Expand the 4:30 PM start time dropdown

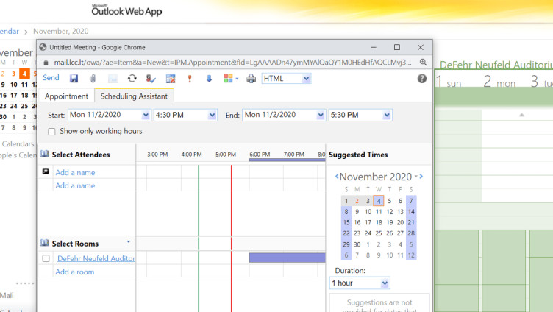(213, 115)
